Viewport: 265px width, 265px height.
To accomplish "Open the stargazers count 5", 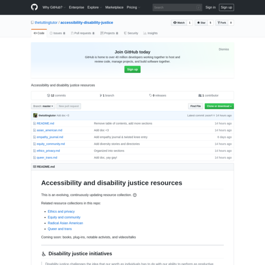I will 210,23.
